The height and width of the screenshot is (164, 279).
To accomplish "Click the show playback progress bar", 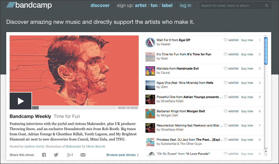I will (74, 108).
